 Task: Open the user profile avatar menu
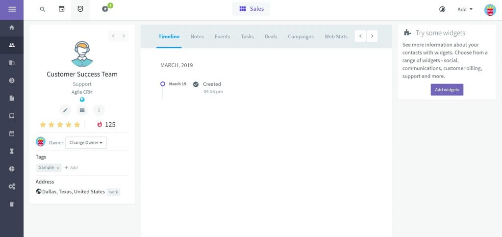pyautogui.click(x=490, y=10)
